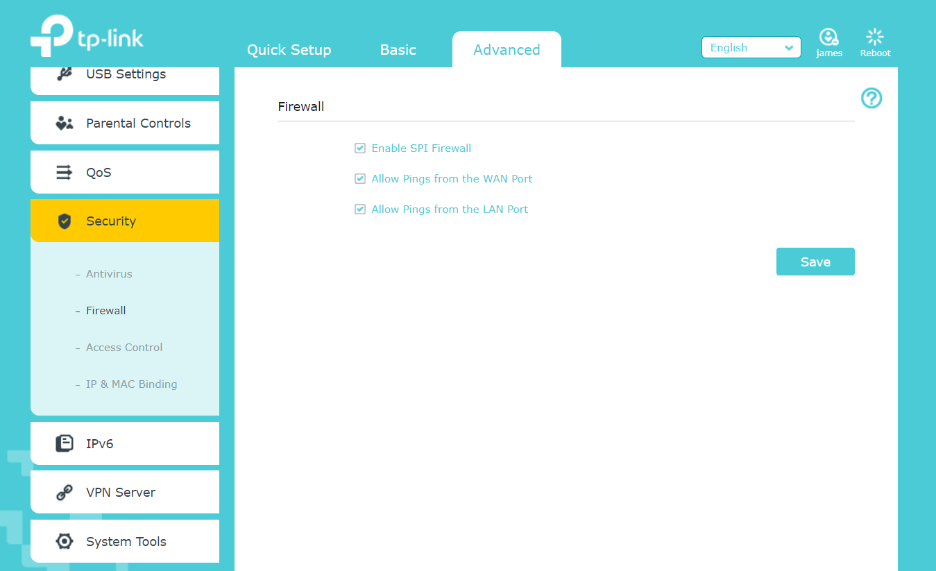Toggle Allow Pings from the WAN Port
Image resolution: width=936 pixels, height=571 pixels.
pos(360,179)
